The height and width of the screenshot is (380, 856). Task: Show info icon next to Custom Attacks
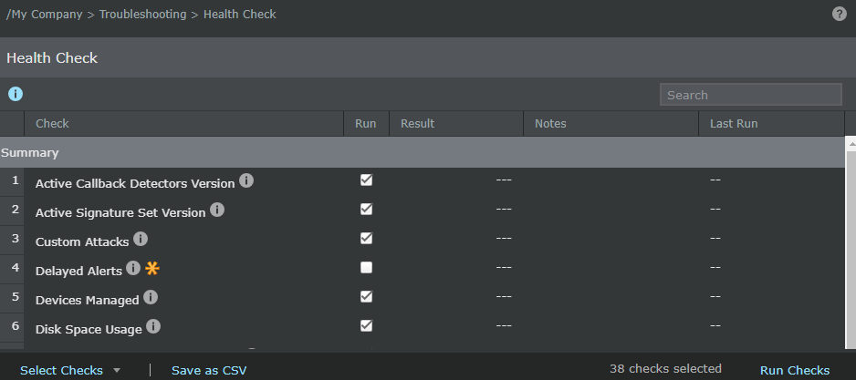click(141, 239)
